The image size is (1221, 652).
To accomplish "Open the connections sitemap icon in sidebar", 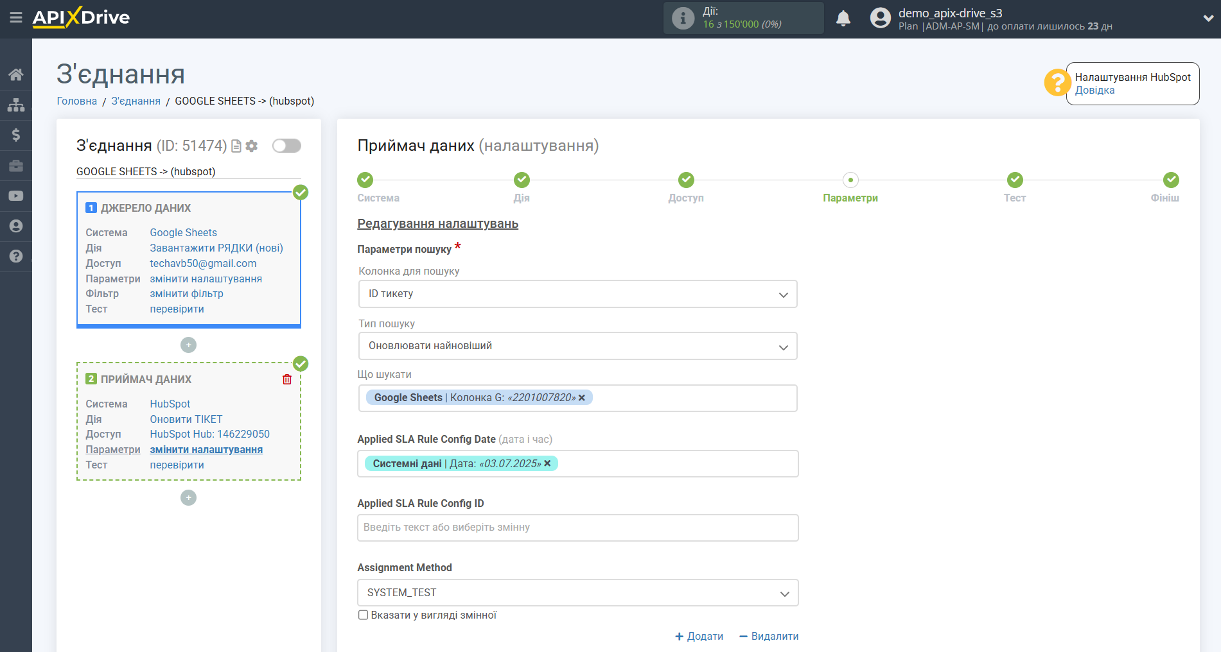I will point(16,105).
